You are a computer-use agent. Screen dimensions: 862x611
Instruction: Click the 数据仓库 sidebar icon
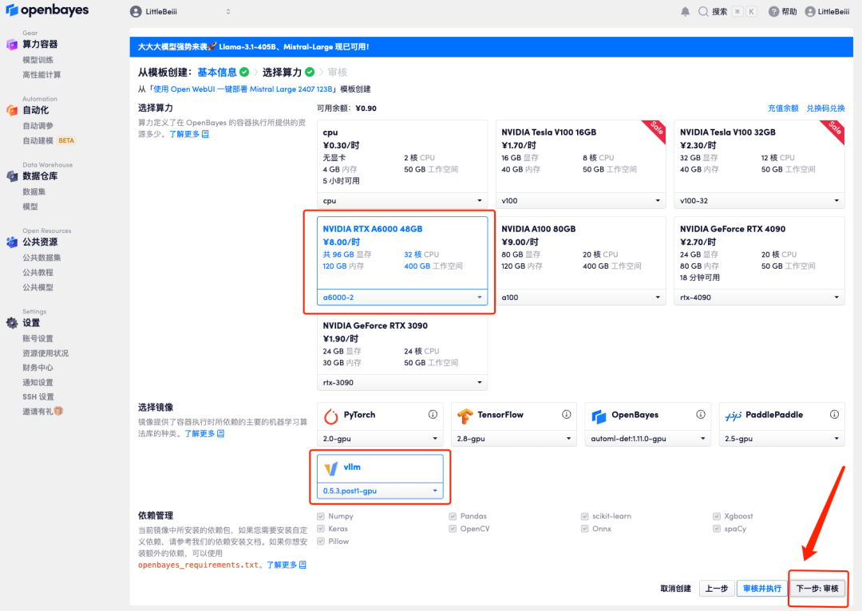[12, 176]
